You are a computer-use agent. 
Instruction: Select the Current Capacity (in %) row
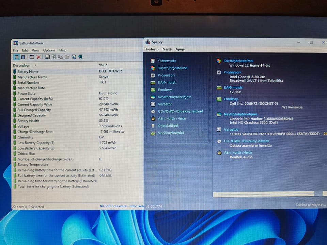click(x=77, y=99)
